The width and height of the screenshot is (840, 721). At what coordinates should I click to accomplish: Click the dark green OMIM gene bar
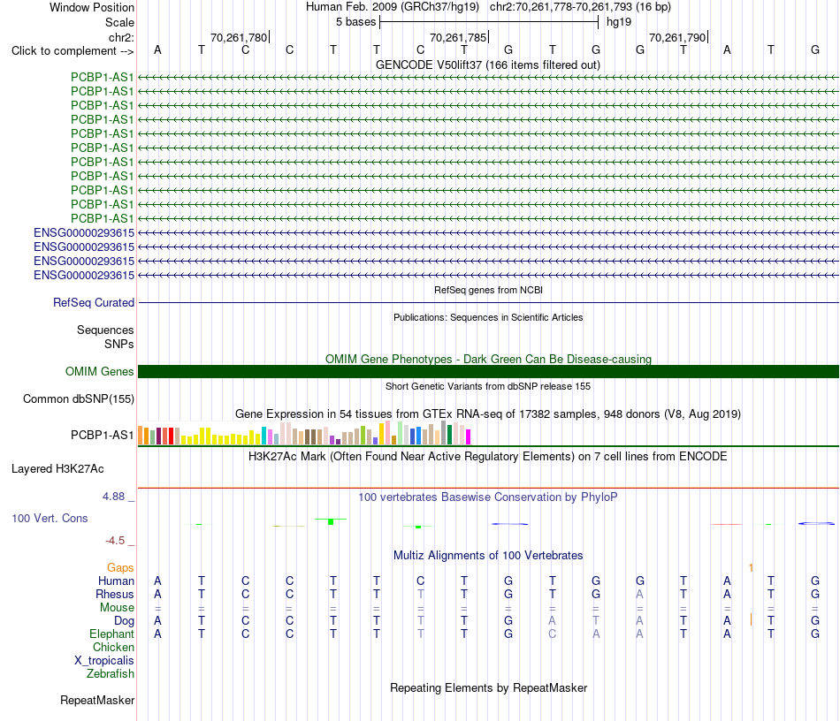(x=488, y=371)
